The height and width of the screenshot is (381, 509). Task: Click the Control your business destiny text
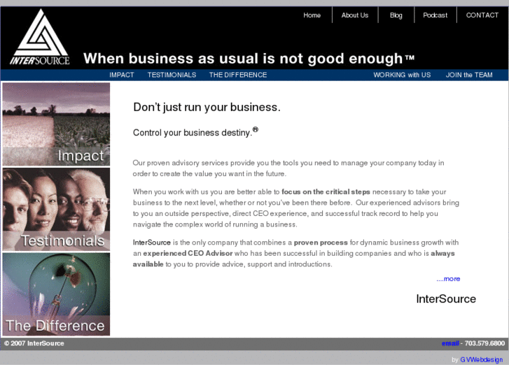195,132
